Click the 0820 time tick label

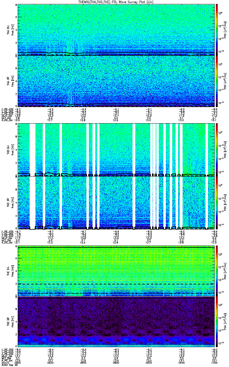pos(50,362)
